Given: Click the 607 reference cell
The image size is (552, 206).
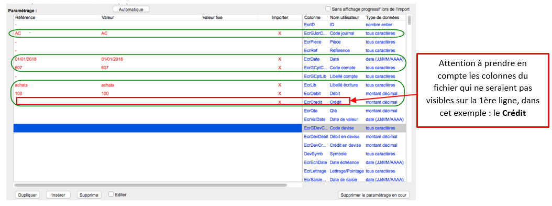Looking at the screenshot, I should pos(18,68).
